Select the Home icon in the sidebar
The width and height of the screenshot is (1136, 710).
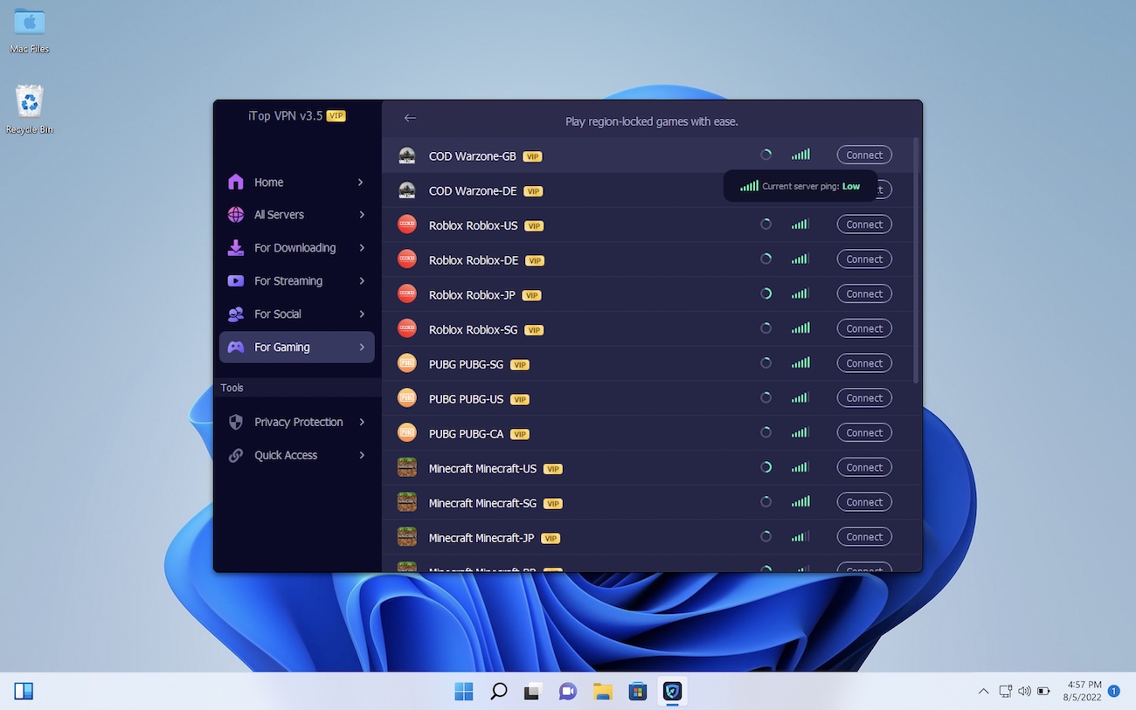point(235,182)
